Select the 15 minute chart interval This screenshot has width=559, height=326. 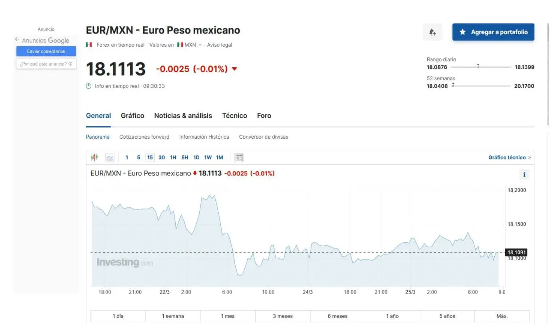150,158
